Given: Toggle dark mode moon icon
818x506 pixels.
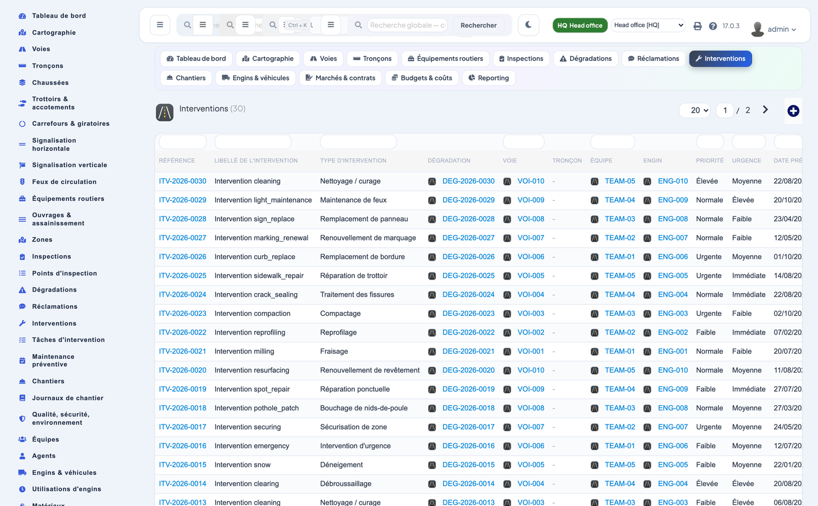Looking at the screenshot, I should (x=528, y=25).
